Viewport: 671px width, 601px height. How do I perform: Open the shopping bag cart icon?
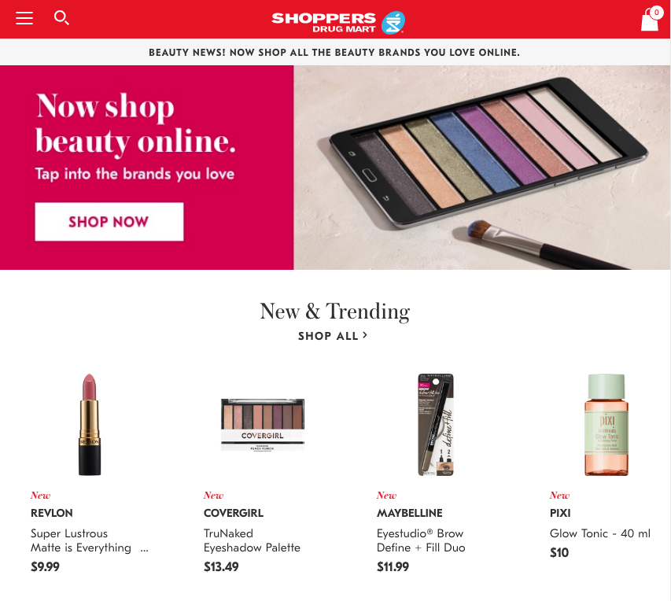click(x=651, y=19)
